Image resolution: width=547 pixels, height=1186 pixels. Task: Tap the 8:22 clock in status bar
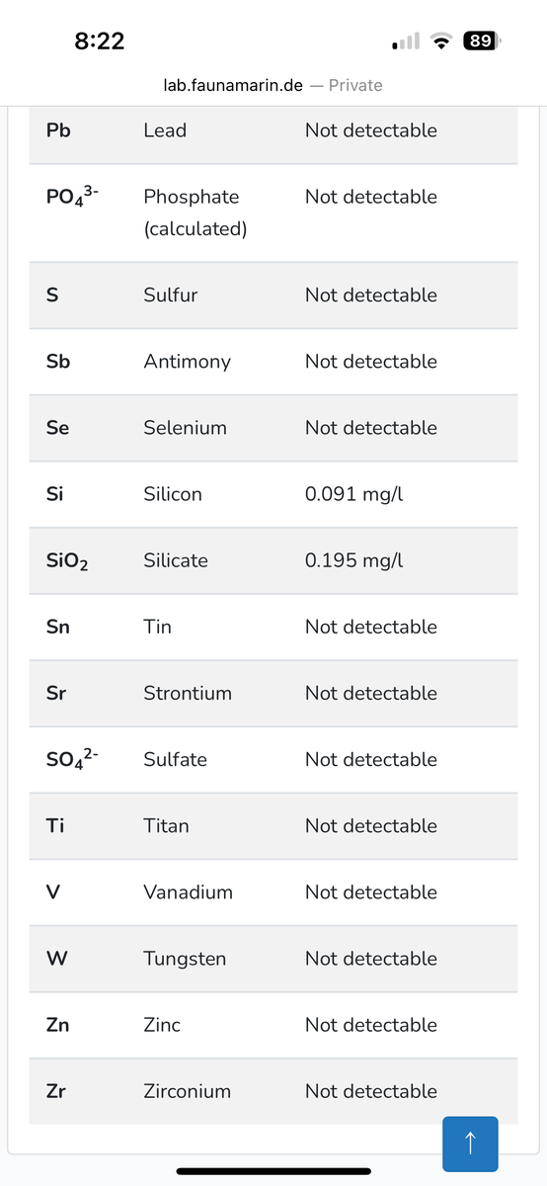(x=100, y=42)
